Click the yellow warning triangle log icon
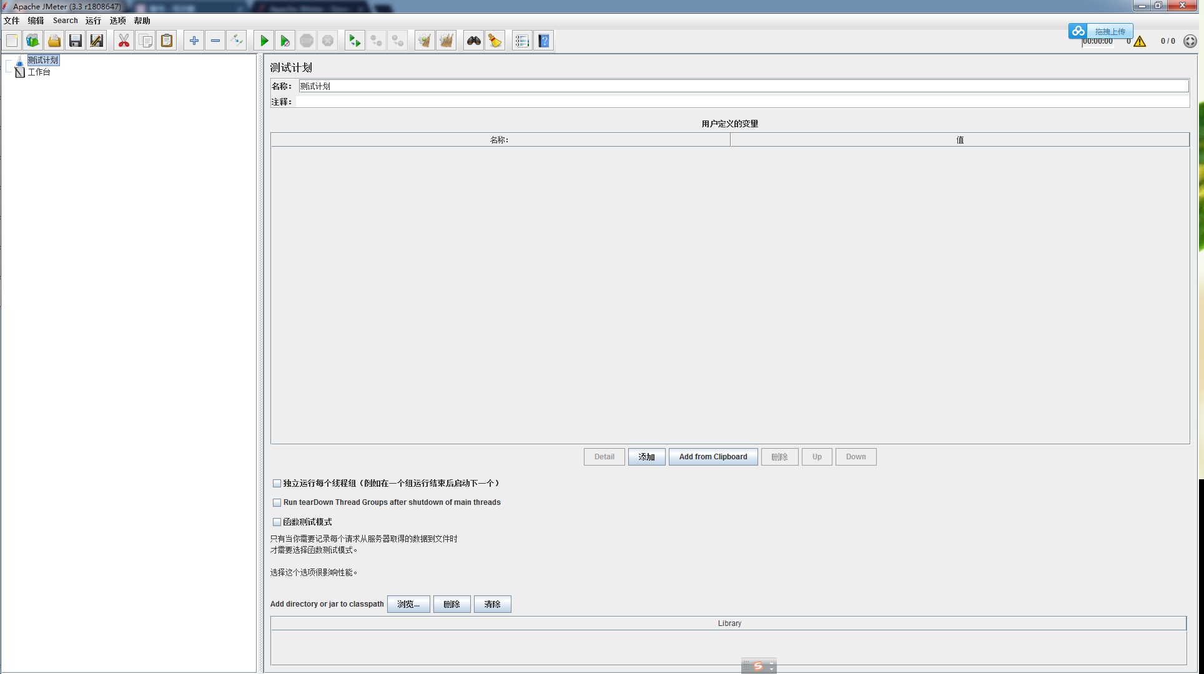This screenshot has width=1204, height=674. 1140,41
